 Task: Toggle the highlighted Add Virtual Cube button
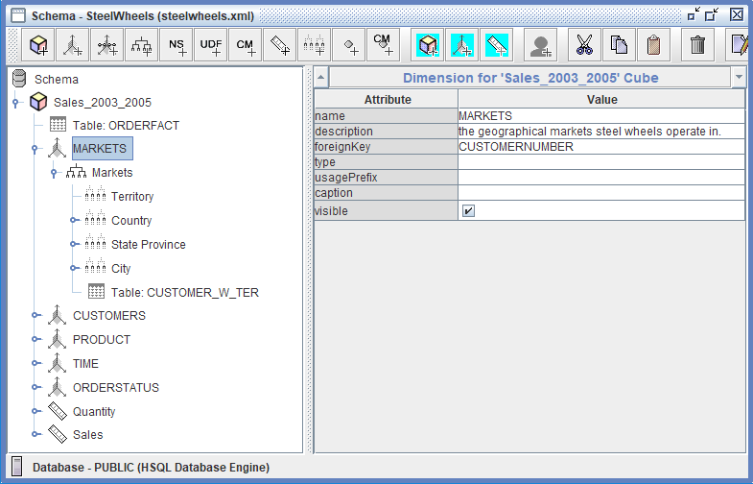428,45
